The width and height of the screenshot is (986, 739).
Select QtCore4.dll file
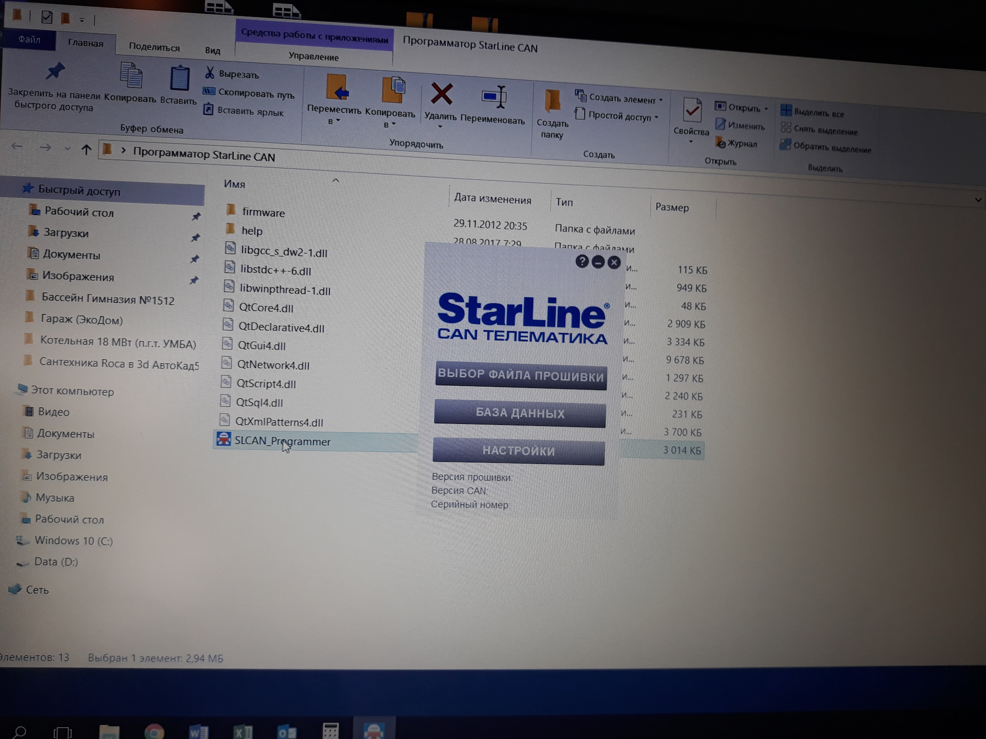266,308
